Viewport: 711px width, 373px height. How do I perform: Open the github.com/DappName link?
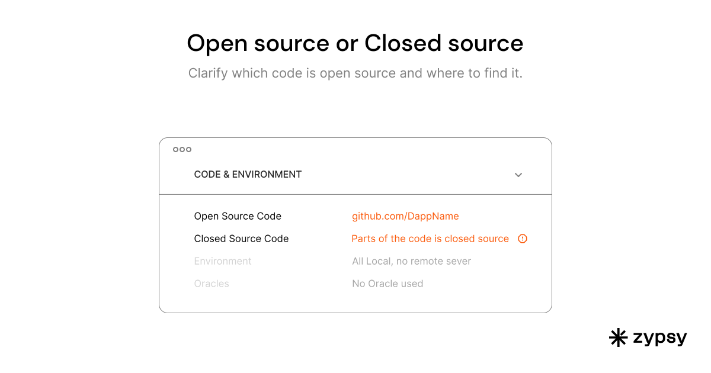405,216
